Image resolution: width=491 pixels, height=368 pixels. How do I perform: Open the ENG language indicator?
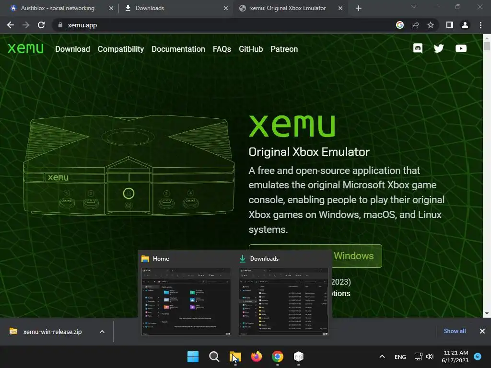coord(400,356)
